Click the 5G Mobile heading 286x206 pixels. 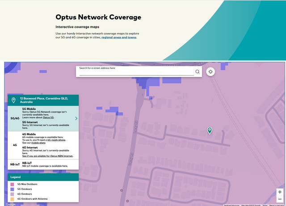coord(29,109)
